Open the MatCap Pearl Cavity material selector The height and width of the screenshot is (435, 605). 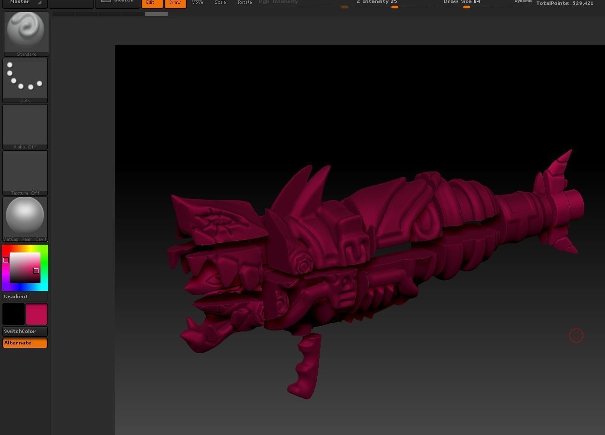(25, 219)
